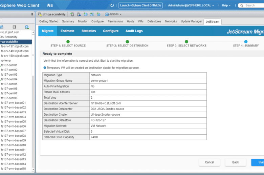Screen dimensions: 264x175
Task: Switch to the Audit Logs tab
Action: 134,31
